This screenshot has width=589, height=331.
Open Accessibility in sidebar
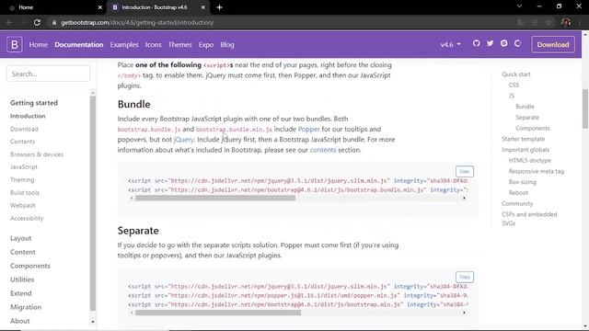coord(27,218)
